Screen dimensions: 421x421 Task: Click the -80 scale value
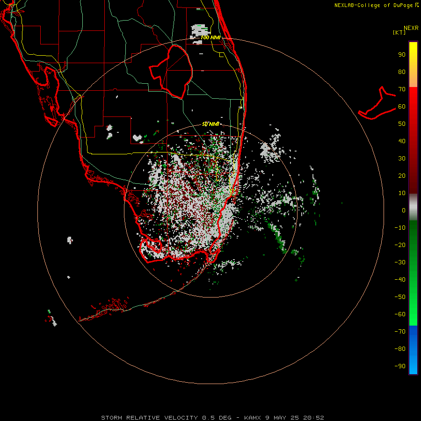pyautogui.click(x=400, y=349)
